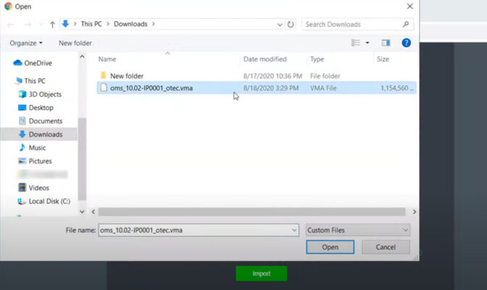487x290 pixels.
Task: Click the search magnifier icon
Action: [406, 24]
